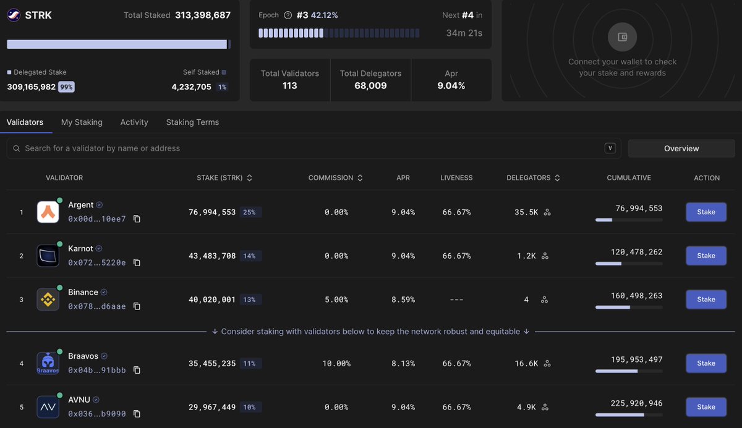The image size is (742, 428).
Task: Copy Binance address 0x078...d6aae
Action: tap(137, 307)
